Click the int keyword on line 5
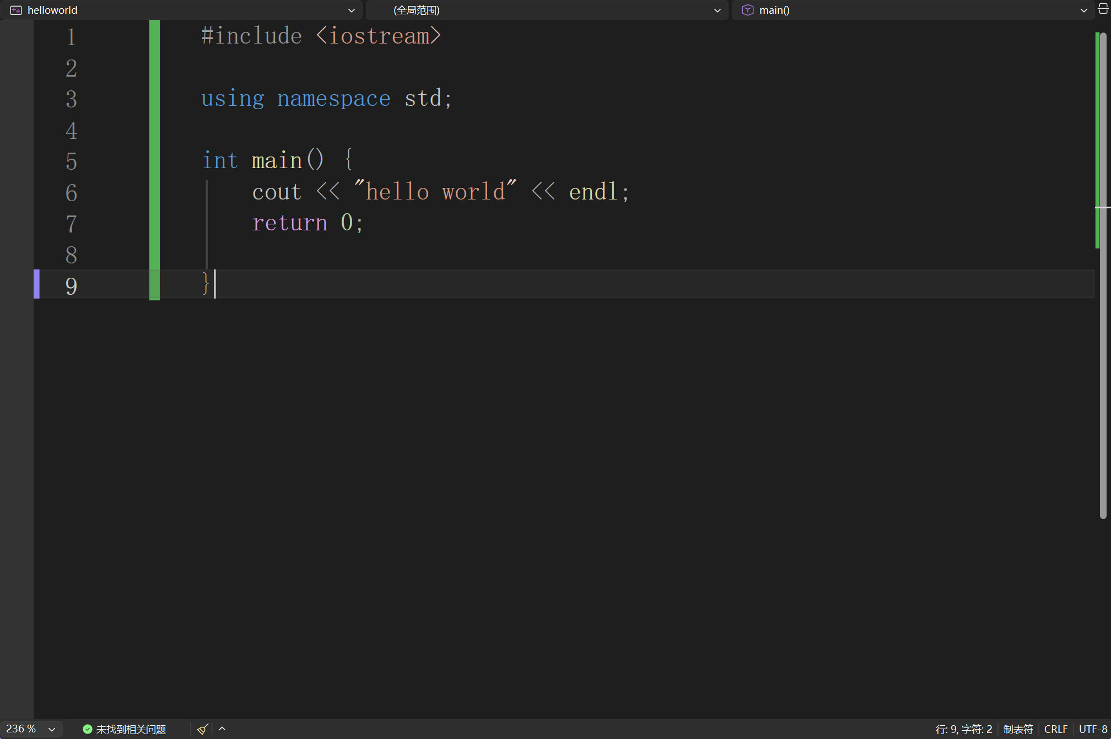The image size is (1111, 739). (220, 160)
